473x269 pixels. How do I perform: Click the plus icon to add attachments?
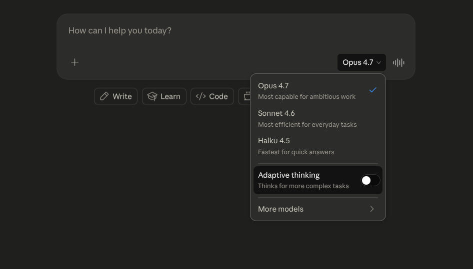(74, 62)
